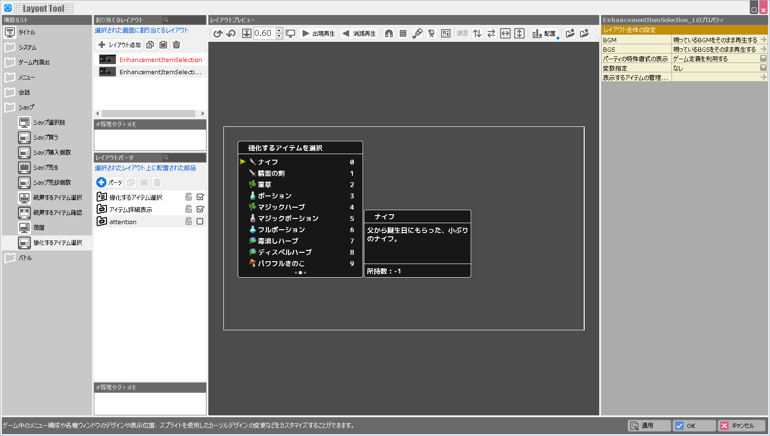Click the 適用 apply button

tap(649, 426)
